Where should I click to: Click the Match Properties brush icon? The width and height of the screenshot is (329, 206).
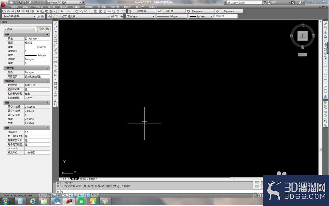pos(51,11)
